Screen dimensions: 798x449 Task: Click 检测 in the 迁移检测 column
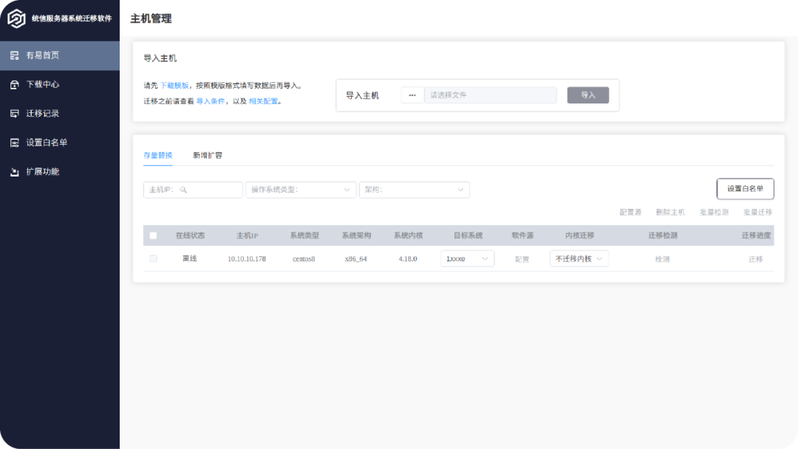tap(662, 259)
